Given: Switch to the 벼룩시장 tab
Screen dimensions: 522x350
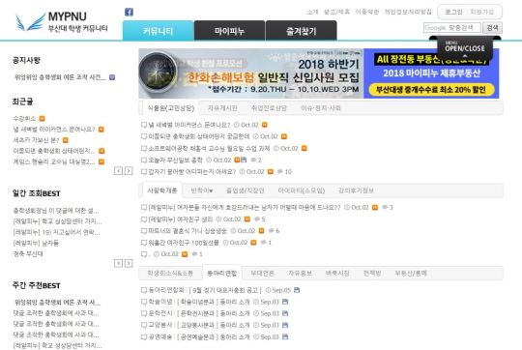Looking at the screenshot, I should click(337, 273).
